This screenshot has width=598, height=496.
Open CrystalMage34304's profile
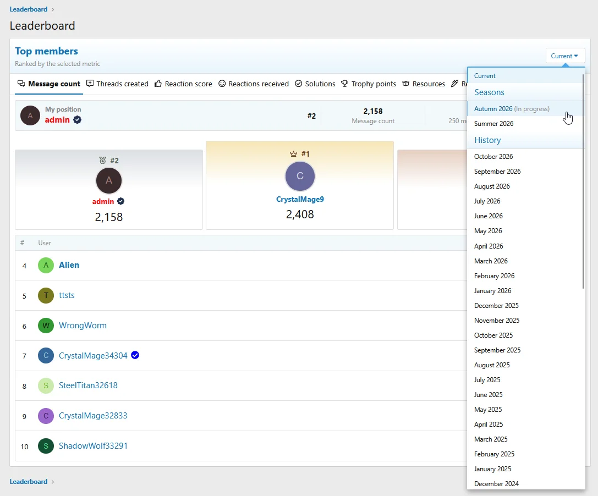point(93,355)
